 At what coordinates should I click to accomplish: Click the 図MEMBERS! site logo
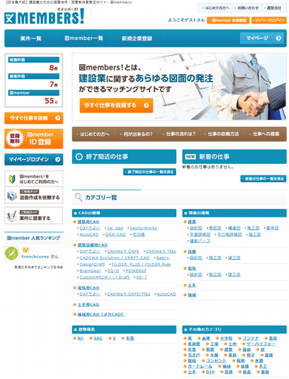click(44, 16)
